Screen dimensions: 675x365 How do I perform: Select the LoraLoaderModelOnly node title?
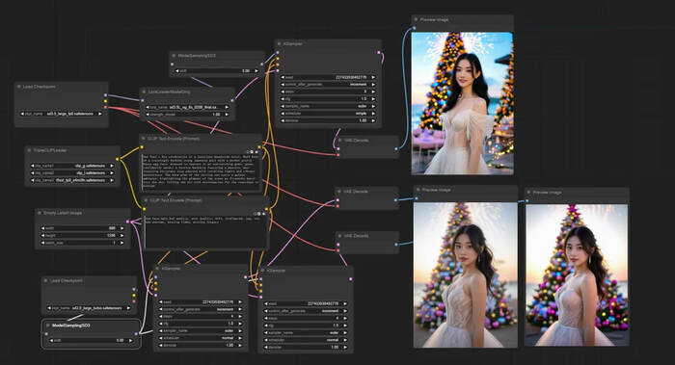[x=169, y=92]
